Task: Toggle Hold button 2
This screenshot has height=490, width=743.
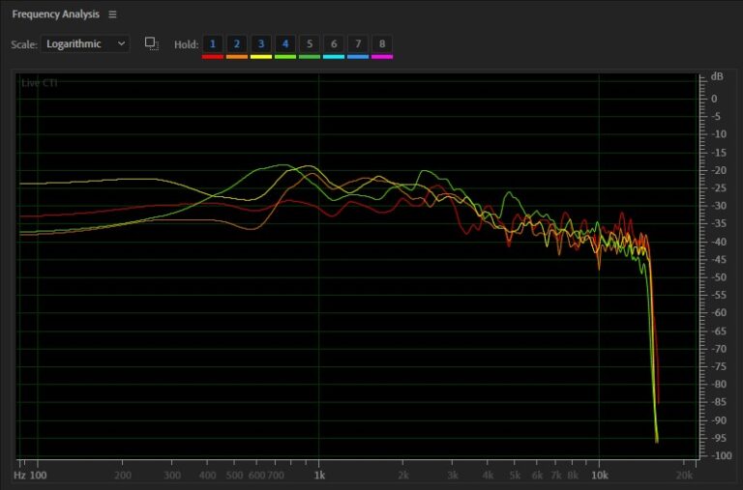Action: coord(236,44)
